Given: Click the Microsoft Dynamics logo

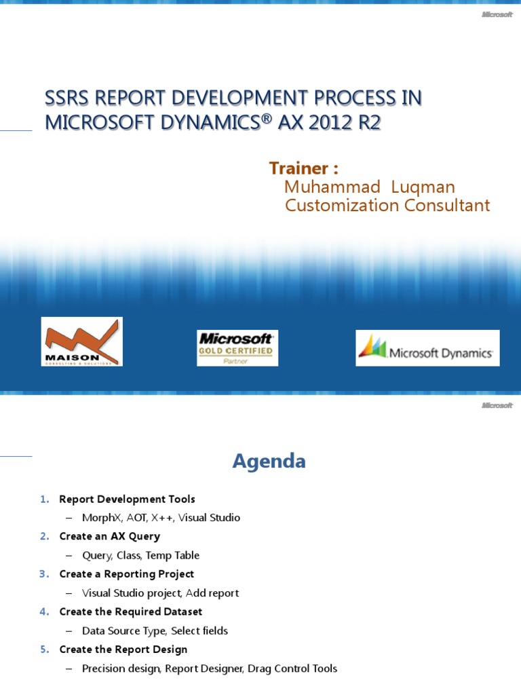Looking at the screenshot, I should pyautogui.click(x=427, y=348).
